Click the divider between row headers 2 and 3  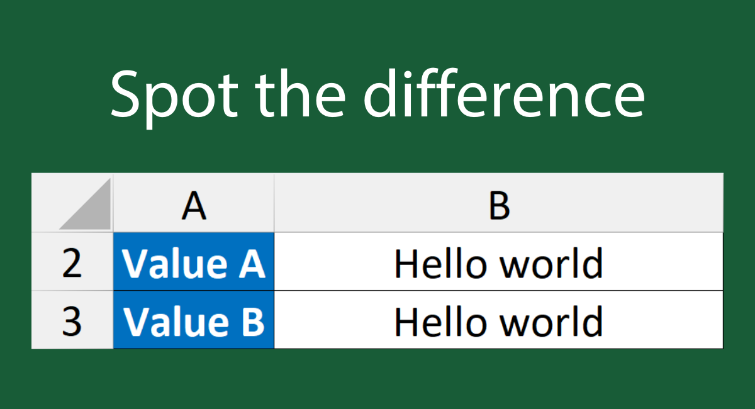click(72, 291)
